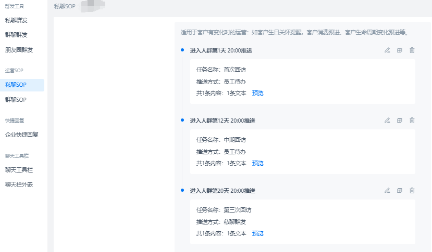Screen dimensions: 432x252
Task: Preview the 第三次回访 task content
Action: pyautogui.click(x=257, y=233)
